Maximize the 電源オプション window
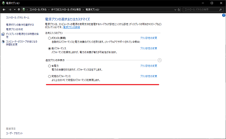 (212, 3)
